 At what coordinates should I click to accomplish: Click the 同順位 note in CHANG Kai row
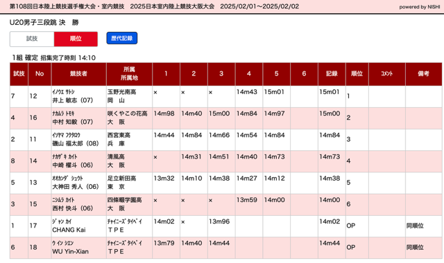click(415, 226)
